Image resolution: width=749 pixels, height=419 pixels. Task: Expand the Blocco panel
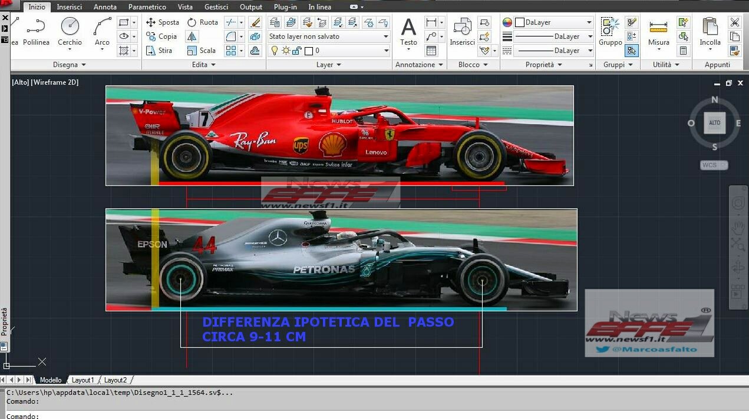point(473,65)
